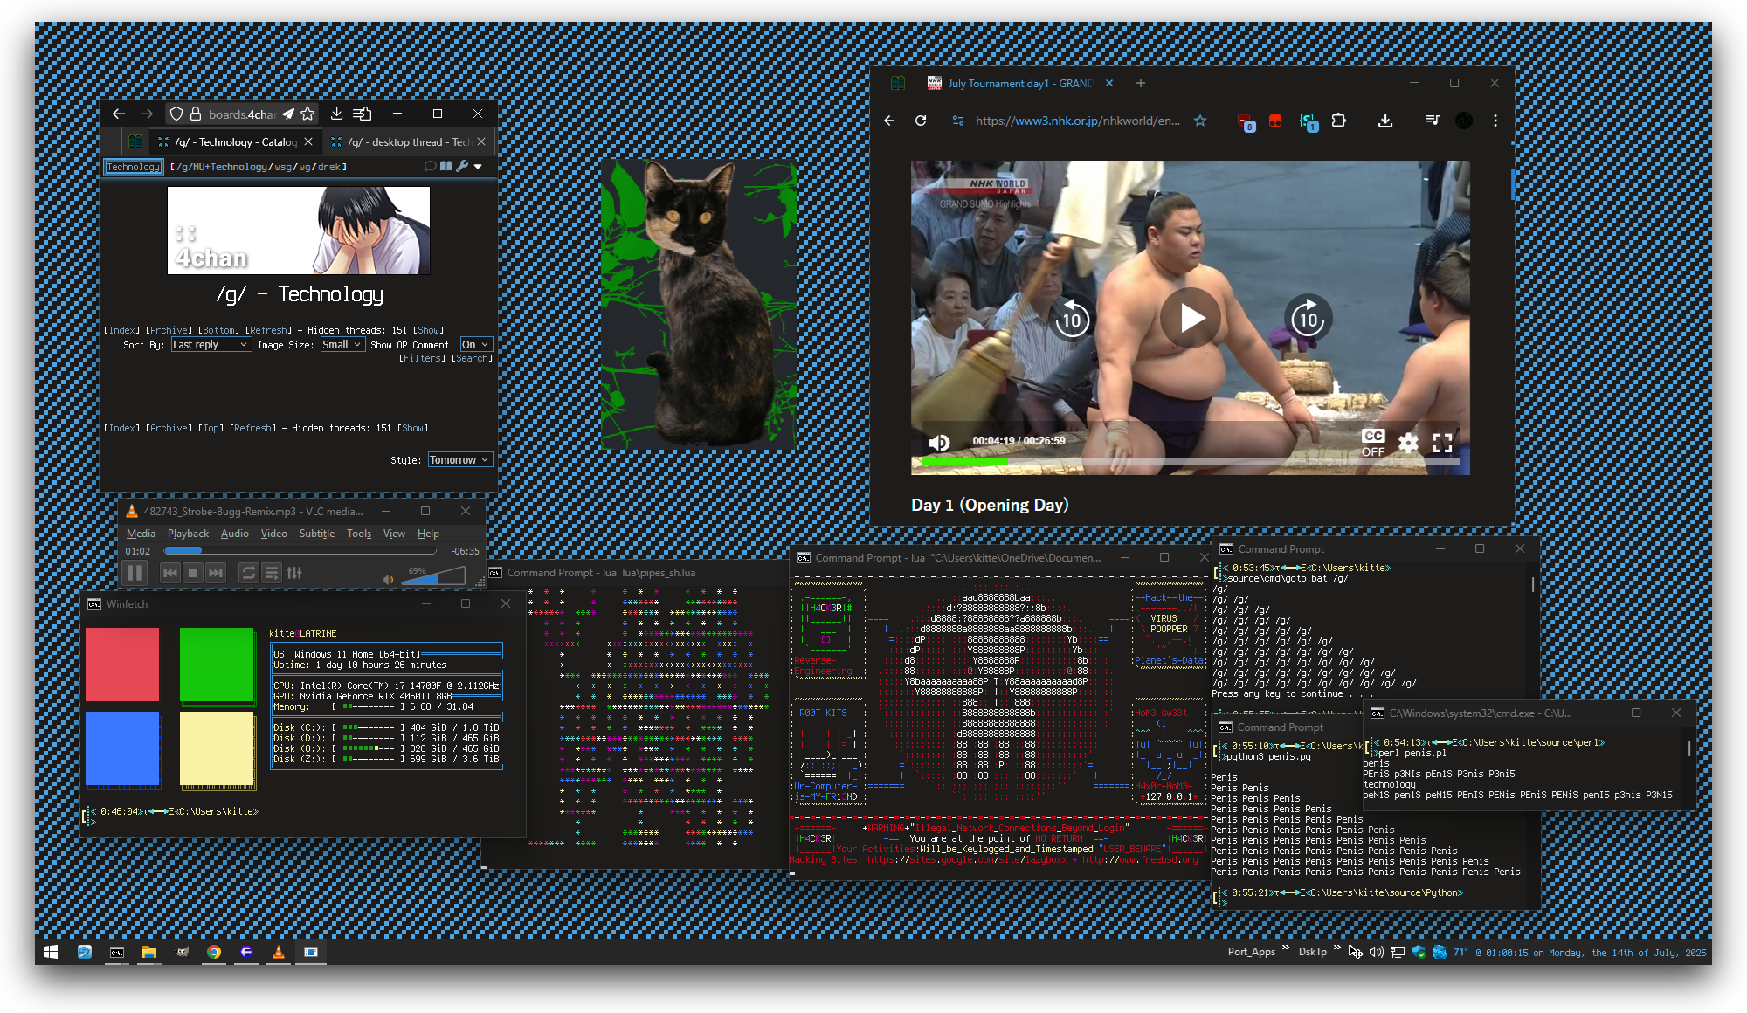
Task: Go back in the 4chan browser window
Action: pyautogui.click(x=119, y=114)
